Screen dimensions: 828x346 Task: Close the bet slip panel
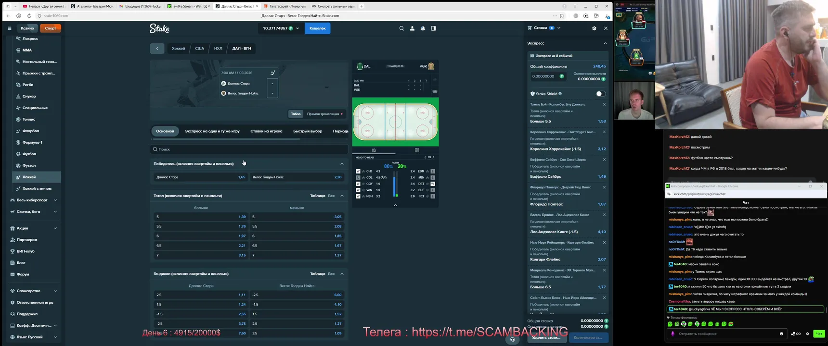tap(606, 28)
